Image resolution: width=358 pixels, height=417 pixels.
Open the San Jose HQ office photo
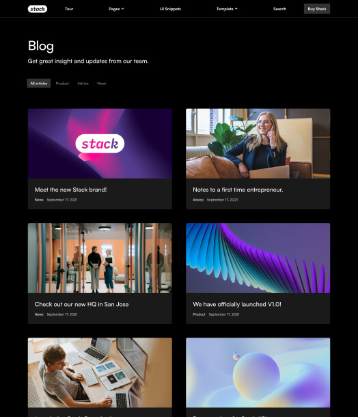[100, 258]
